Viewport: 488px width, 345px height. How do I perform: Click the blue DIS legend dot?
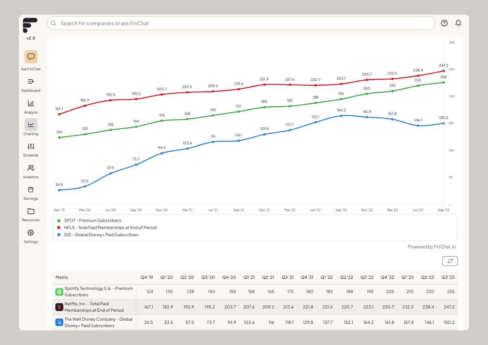(x=59, y=235)
